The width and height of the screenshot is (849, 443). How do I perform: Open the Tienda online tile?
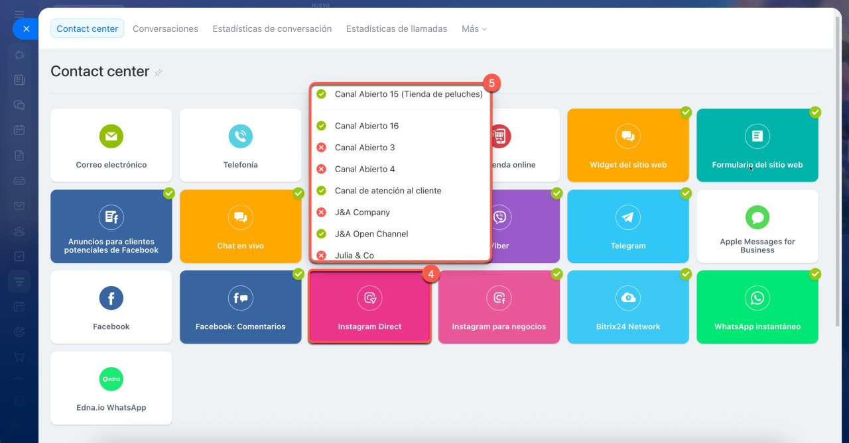(526, 145)
